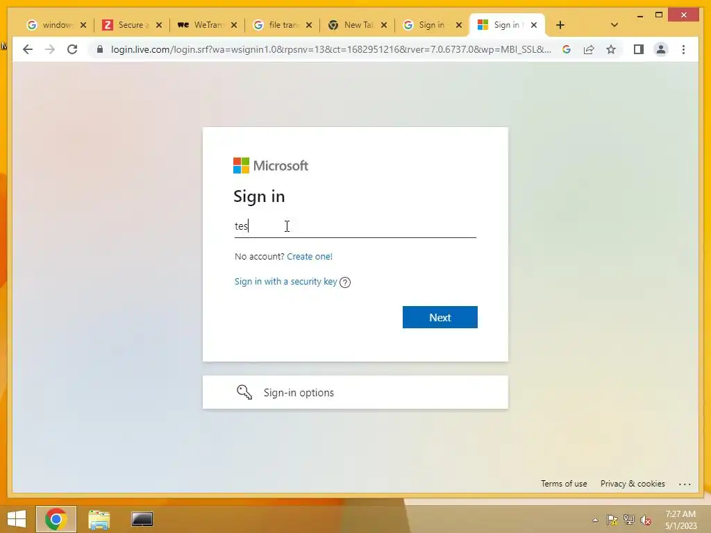Click the muted volume tray icon

click(x=646, y=520)
